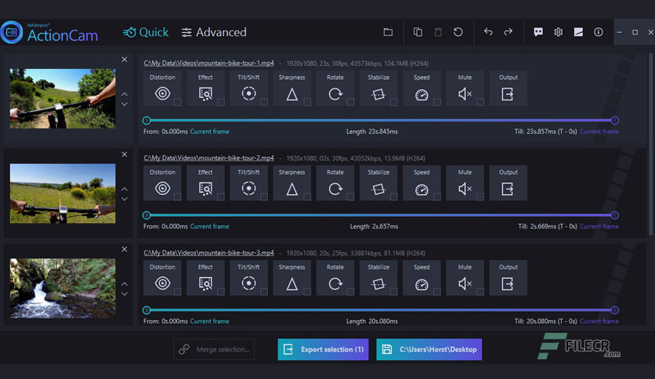This screenshot has width=655, height=379.
Task: Enable Mute checkbox for mountain-bike-tour-1.mp4
Action: (x=480, y=102)
